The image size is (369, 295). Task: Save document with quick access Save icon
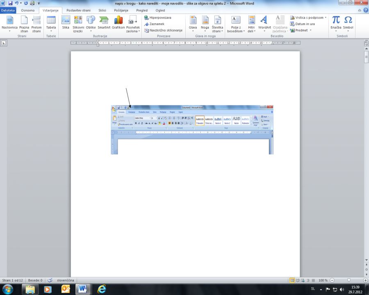coord(10,3)
